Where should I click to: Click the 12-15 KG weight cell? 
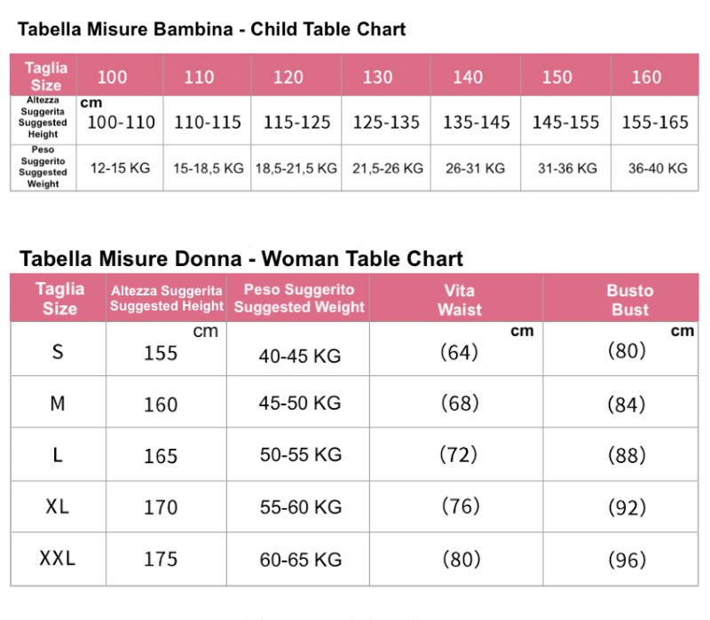tap(120, 168)
